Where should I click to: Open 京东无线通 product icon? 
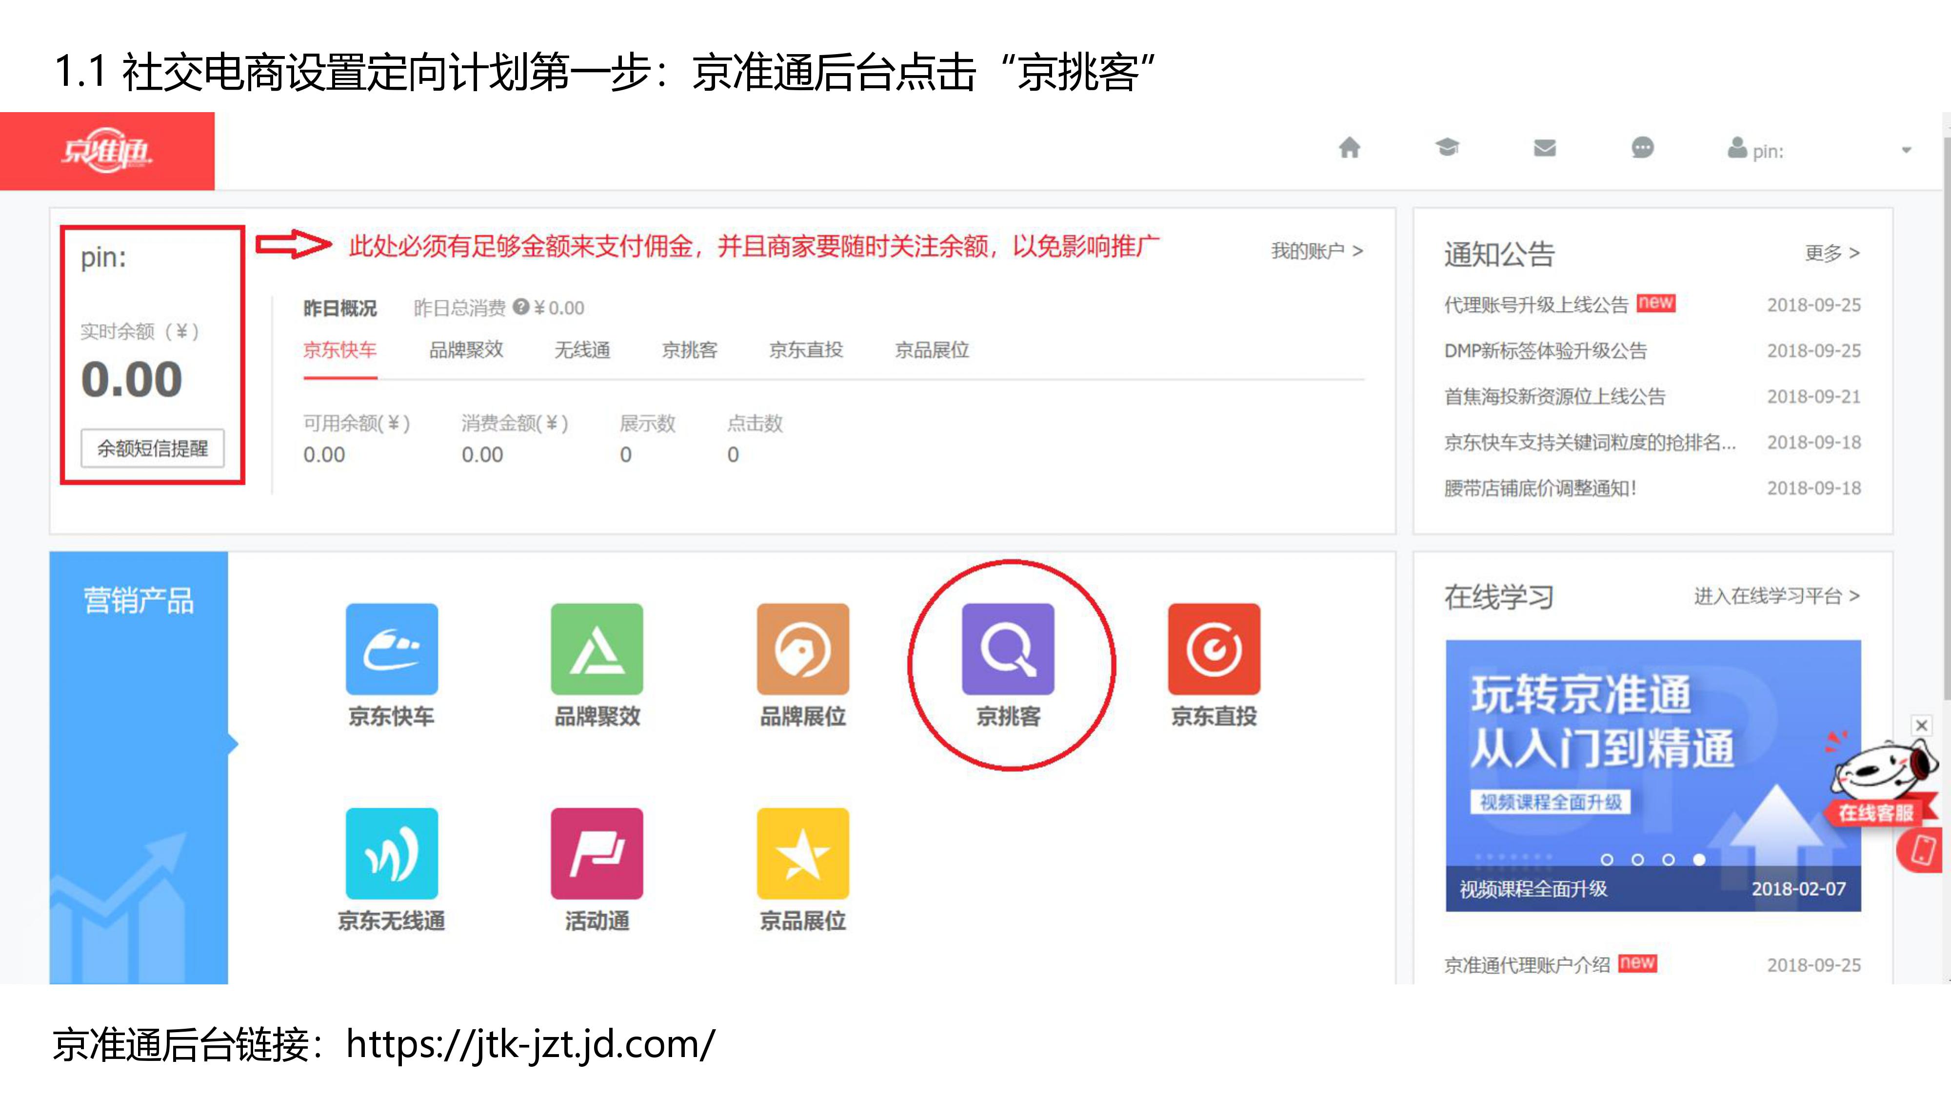pyautogui.click(x=392, y=853)
